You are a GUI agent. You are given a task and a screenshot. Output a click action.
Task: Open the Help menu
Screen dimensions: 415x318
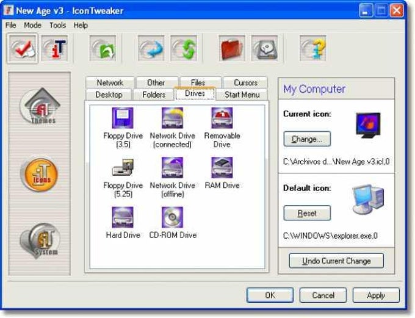81,25
